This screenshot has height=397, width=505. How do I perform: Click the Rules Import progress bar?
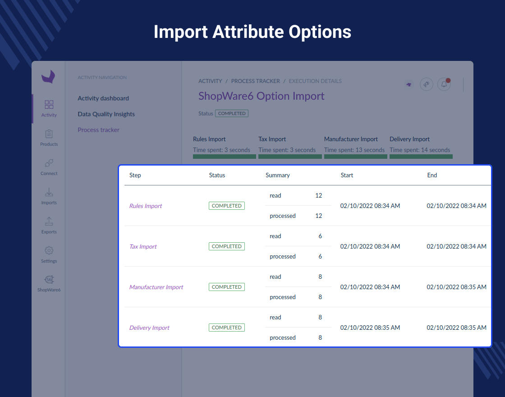225,157
